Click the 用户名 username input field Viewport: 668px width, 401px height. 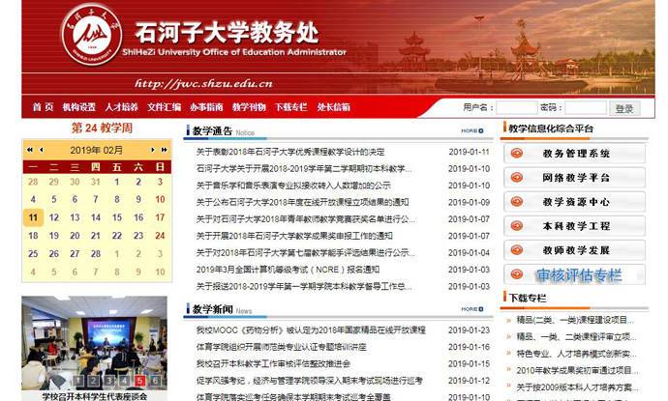tap(515, 108)
